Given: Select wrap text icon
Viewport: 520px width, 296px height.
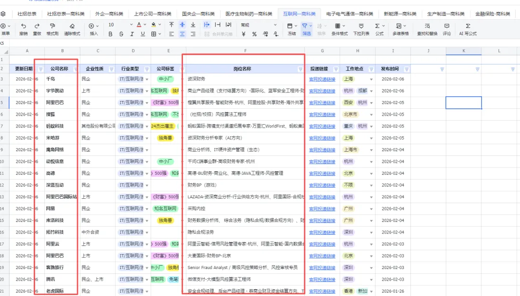Looking at the screenshot, I should [x=229, y=25].
